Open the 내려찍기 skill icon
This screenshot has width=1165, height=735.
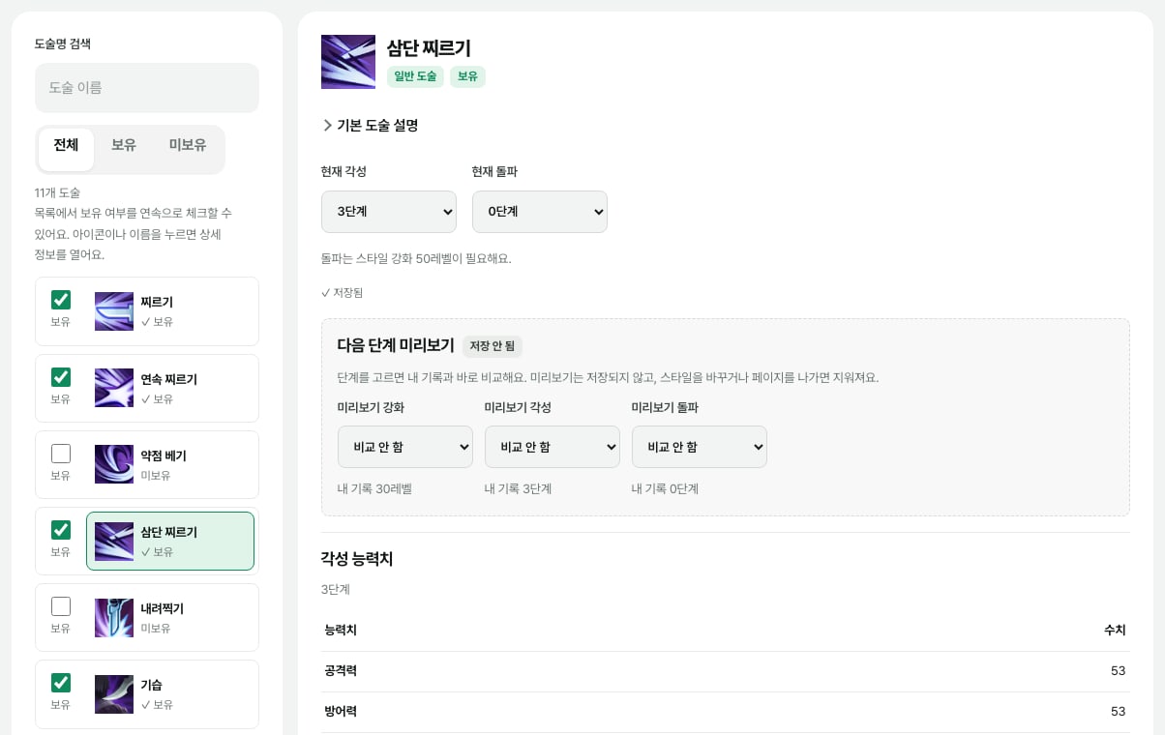coord(114,618)
